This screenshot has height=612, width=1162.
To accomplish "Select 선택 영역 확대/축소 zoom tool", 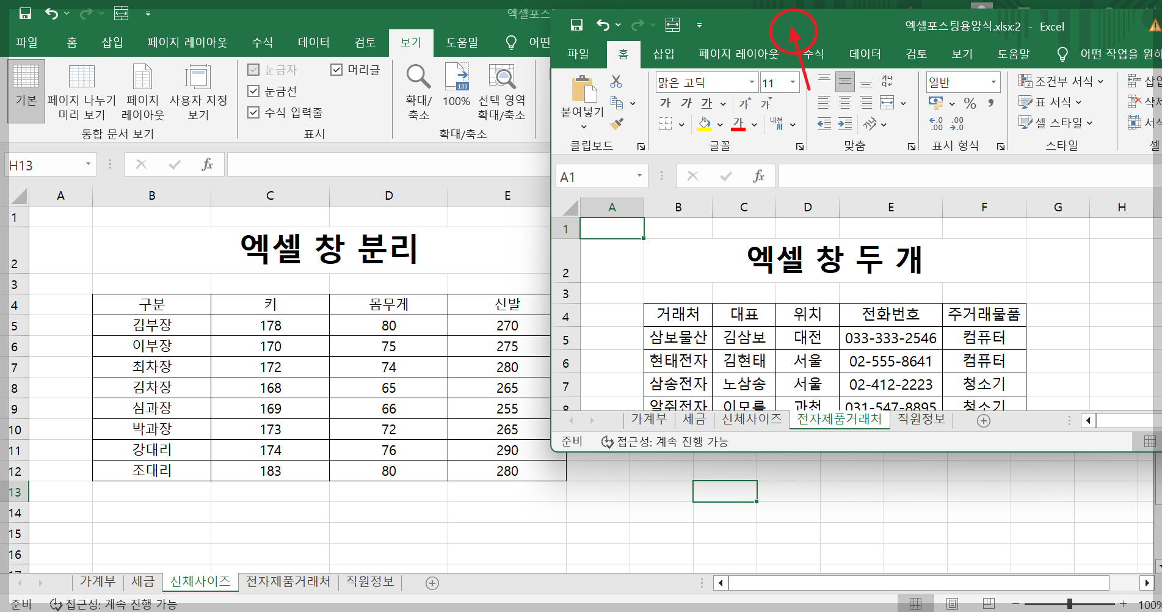I will pyautogui.click(x=502, y=90).
